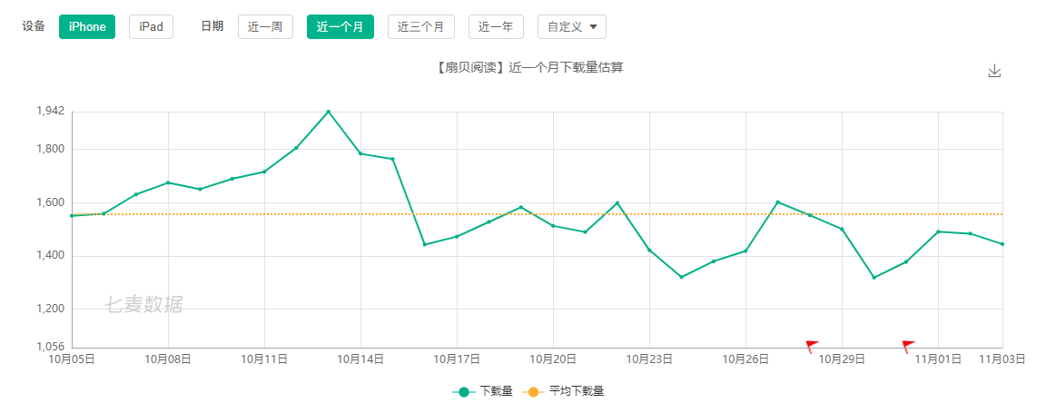The width and height of the screenshot is (1056, 413).
Task: Click the red flag marker near 10月28日
Action: coord(811,346)
